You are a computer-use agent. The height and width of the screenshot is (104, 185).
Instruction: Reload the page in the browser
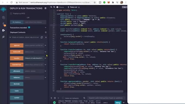pos(11,2)
